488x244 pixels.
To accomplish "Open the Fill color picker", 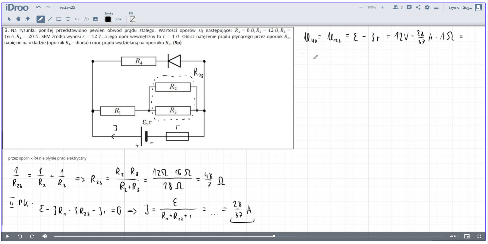I will click(133, 19).
